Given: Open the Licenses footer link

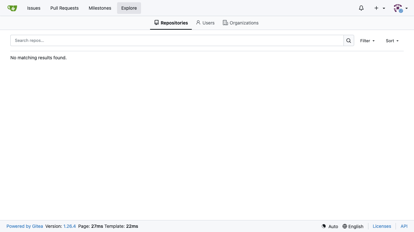Looking at the screenshot, I should [382, 226].
